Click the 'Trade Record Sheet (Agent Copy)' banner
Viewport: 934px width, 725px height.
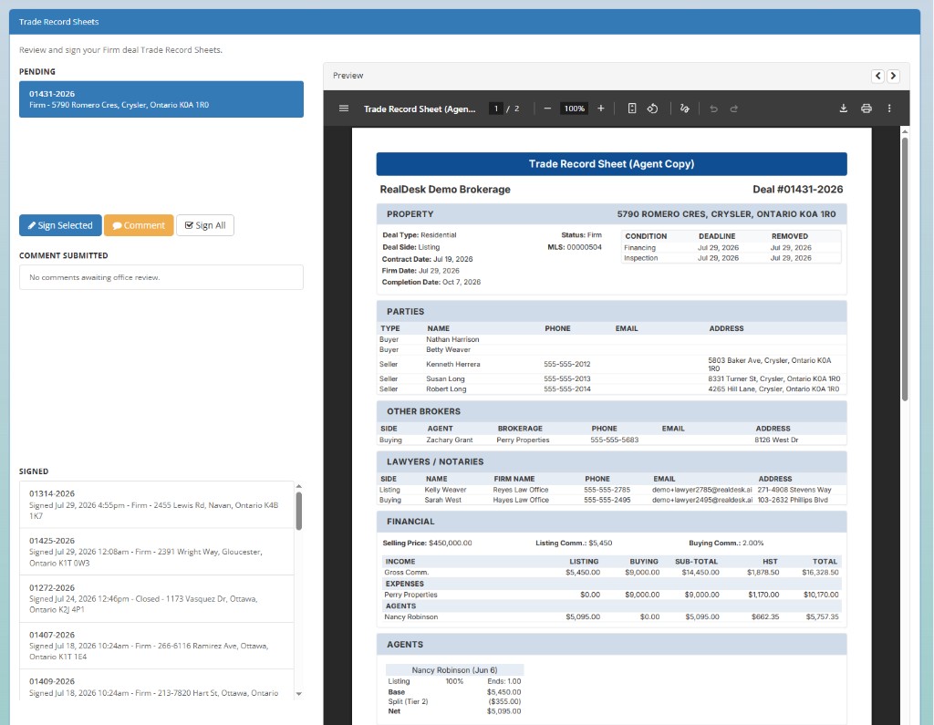click(612, 164)
